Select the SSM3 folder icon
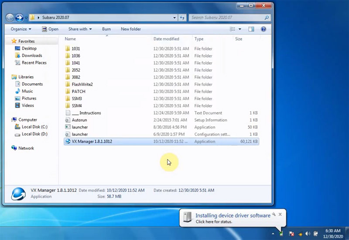 pos(68,98)
